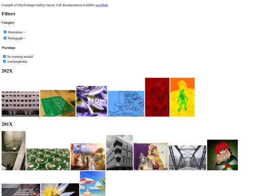Viewport: 262px width, 196px height.
Task: Open the concrete stairwell photo
Action: click(14, 151)
